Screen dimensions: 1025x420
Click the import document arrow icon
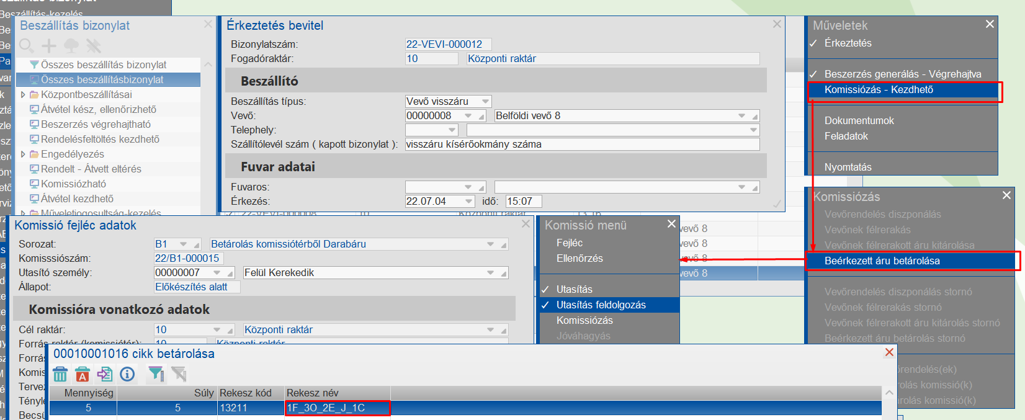[x=105, y=373]
